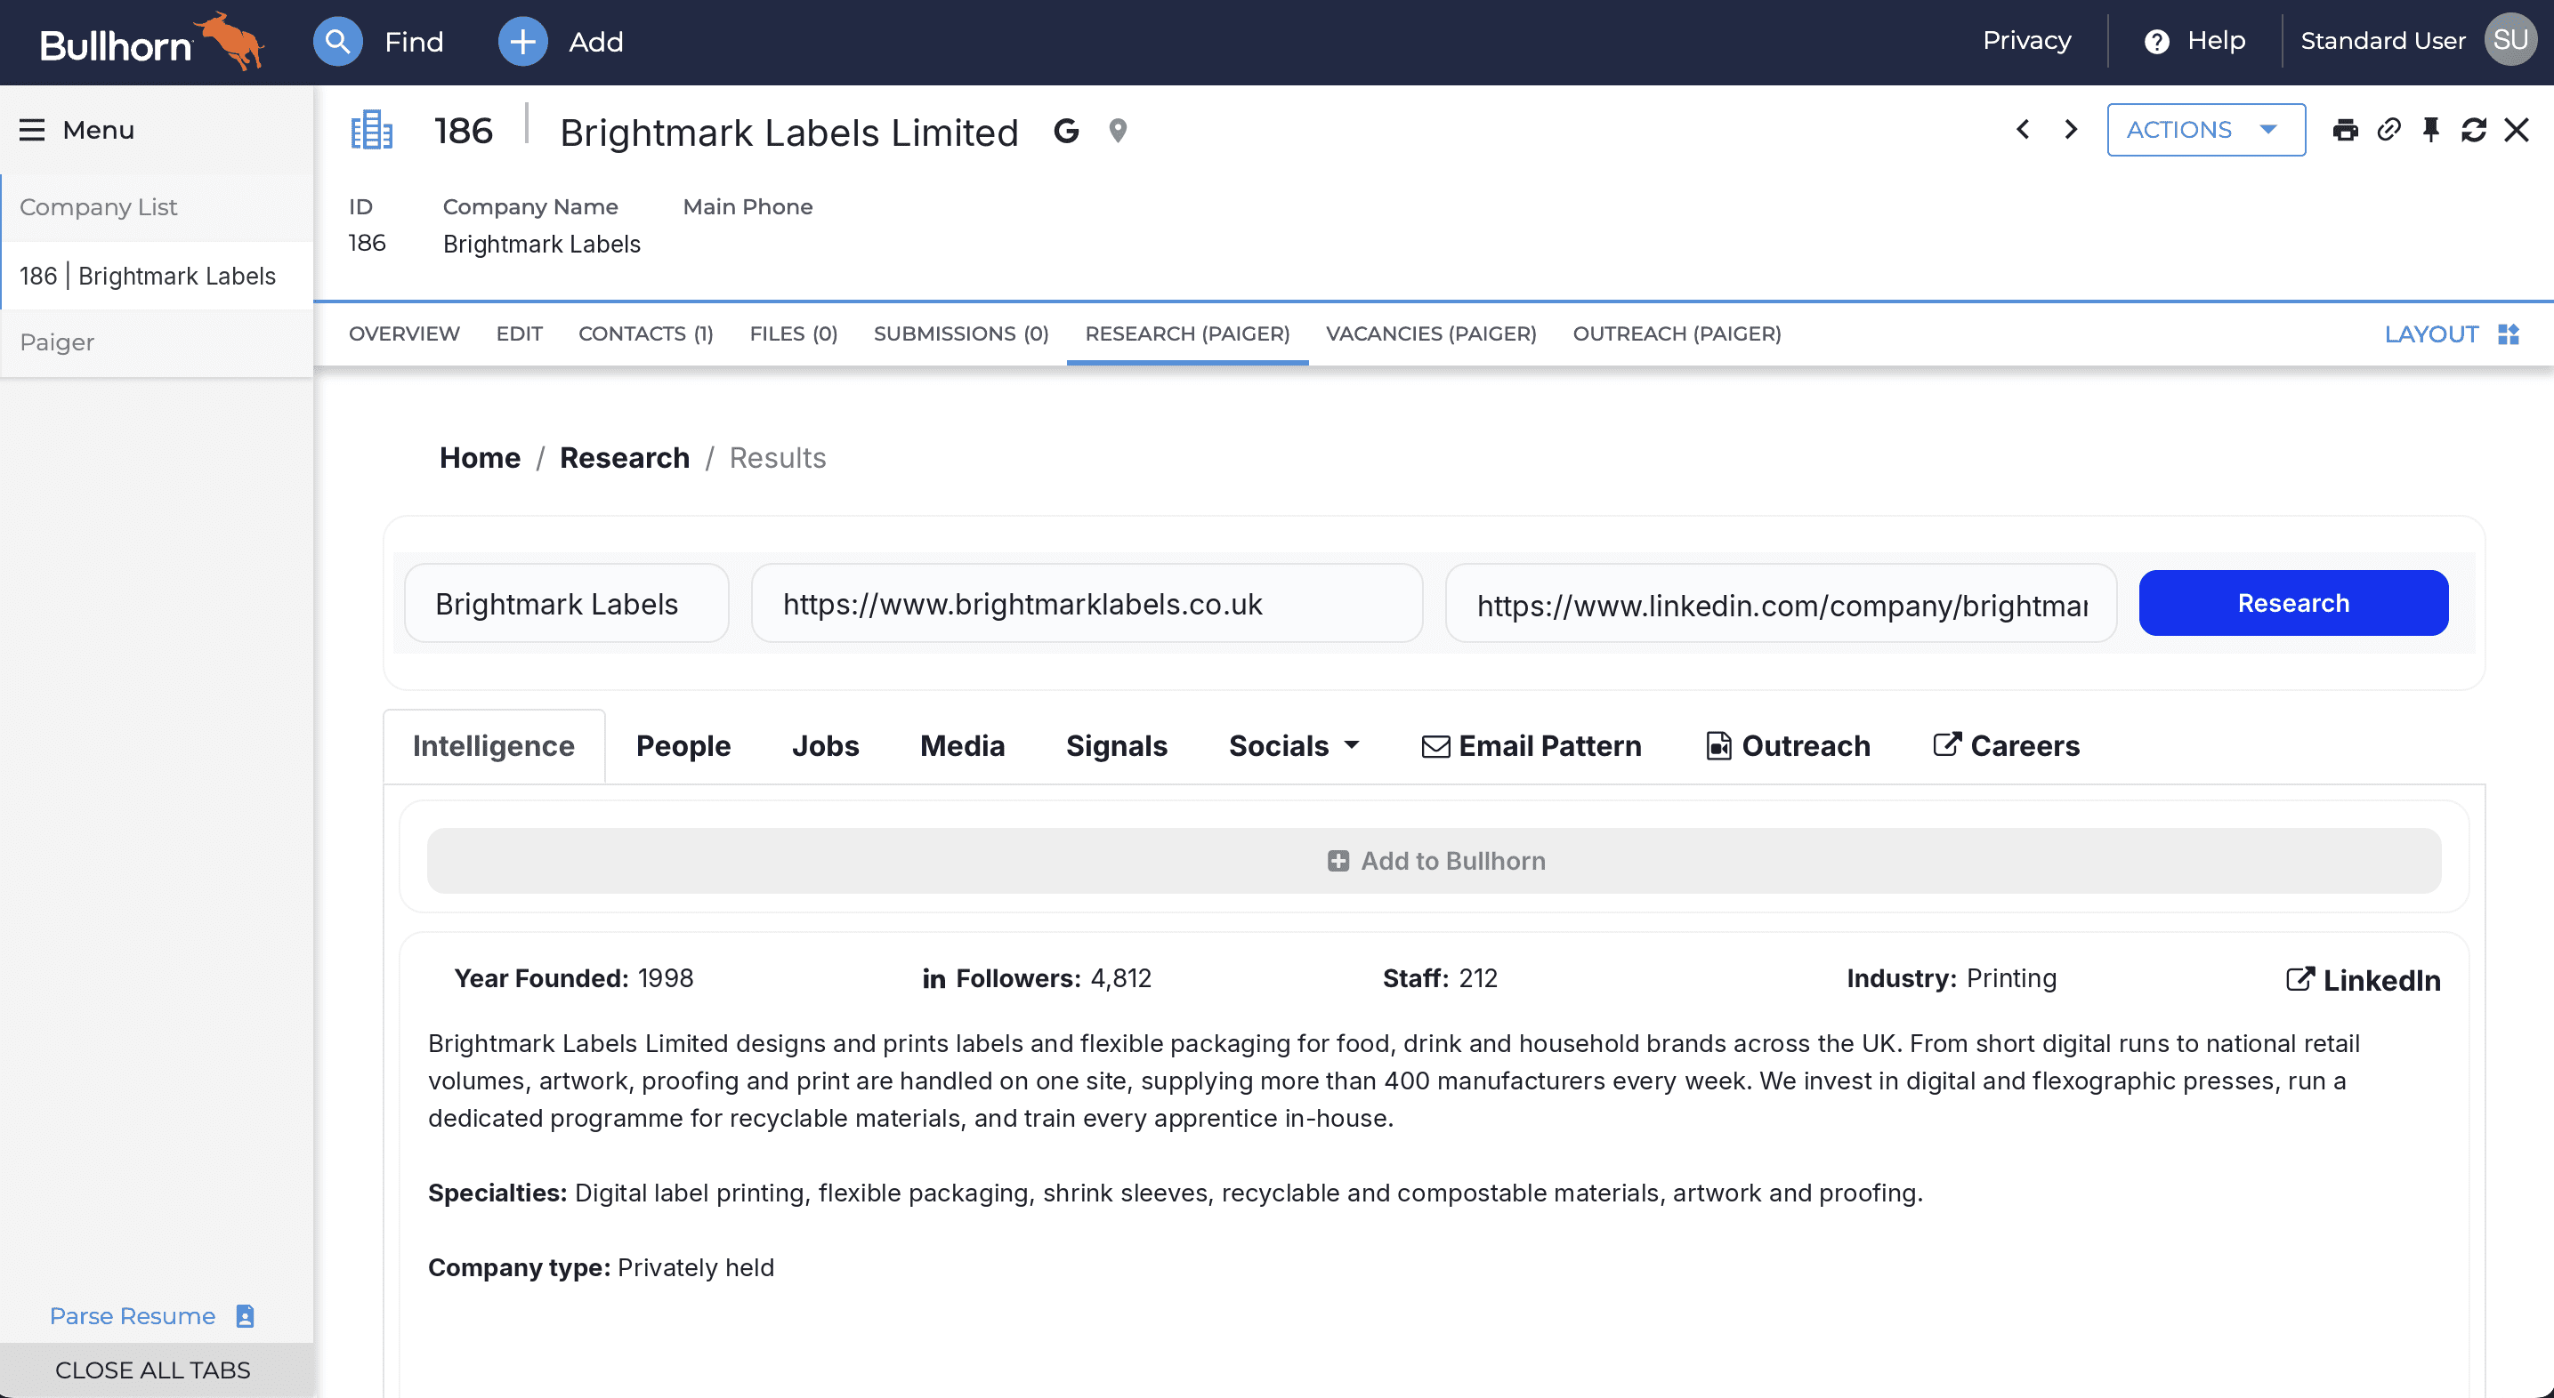The height and width of the screenshot is (1398, 2554).
Task: Go to previous record arrow
Action: 2023,130
